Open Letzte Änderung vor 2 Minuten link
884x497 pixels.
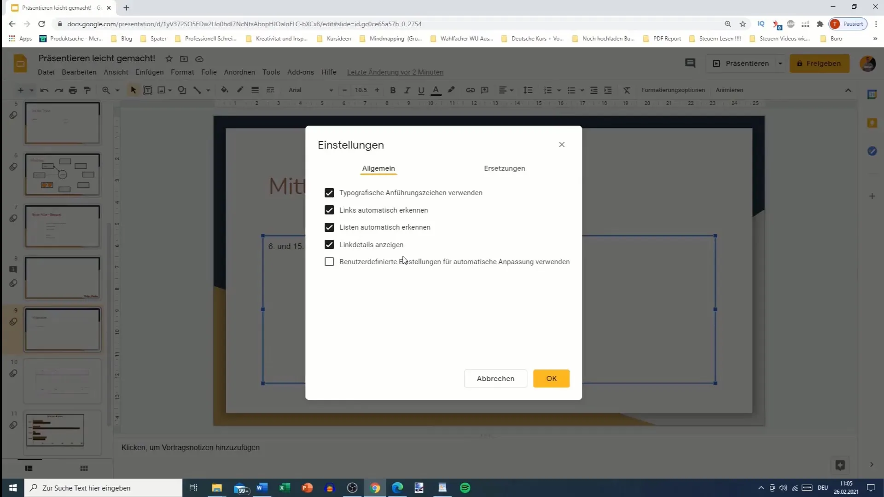tap(395, 72)
